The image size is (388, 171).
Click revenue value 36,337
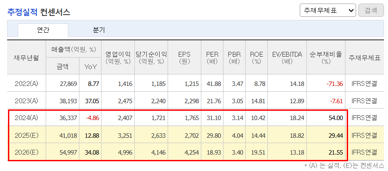click(x=68, y=118)
